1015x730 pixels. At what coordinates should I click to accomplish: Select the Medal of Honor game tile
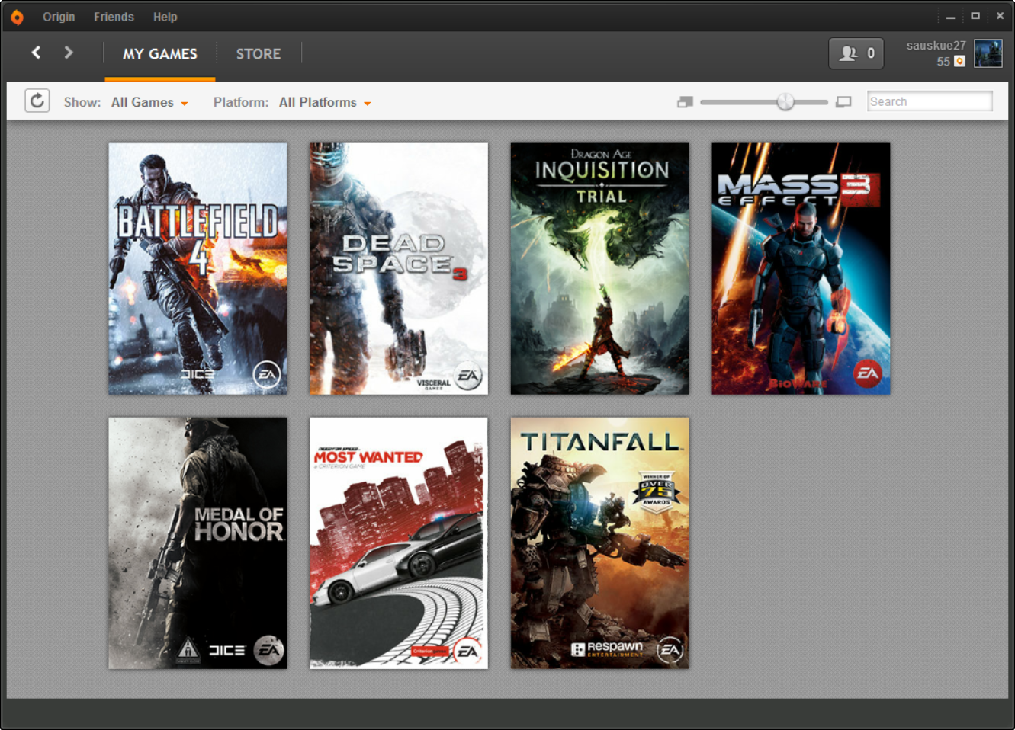pyautogui.click(x=198, y=543)
